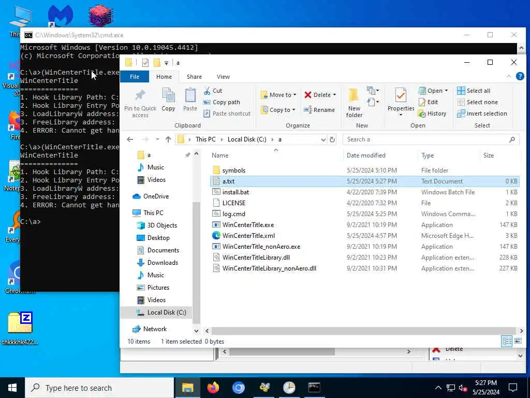530x398 pixels.
Task: Click the Paste clipboard icon
Action: (x=190, y=95)
